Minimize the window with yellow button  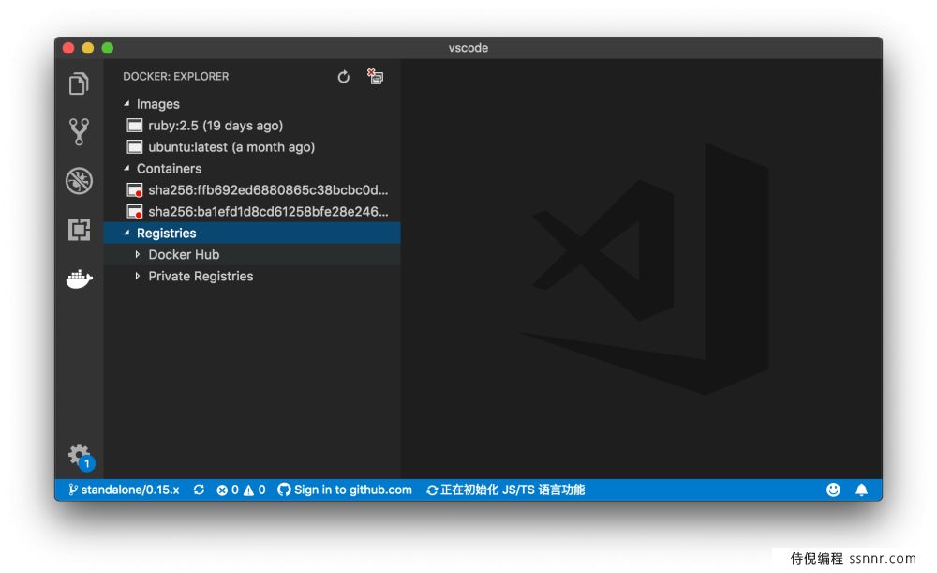88,48
